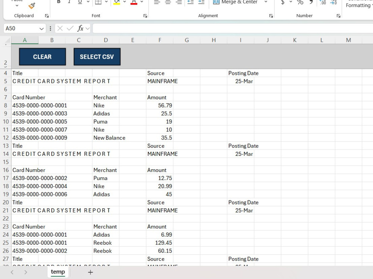Image resolution: width=373 pixels, height=279 pixels.
Task: Click the Name Box showing A50
Action: coord(21,29)
